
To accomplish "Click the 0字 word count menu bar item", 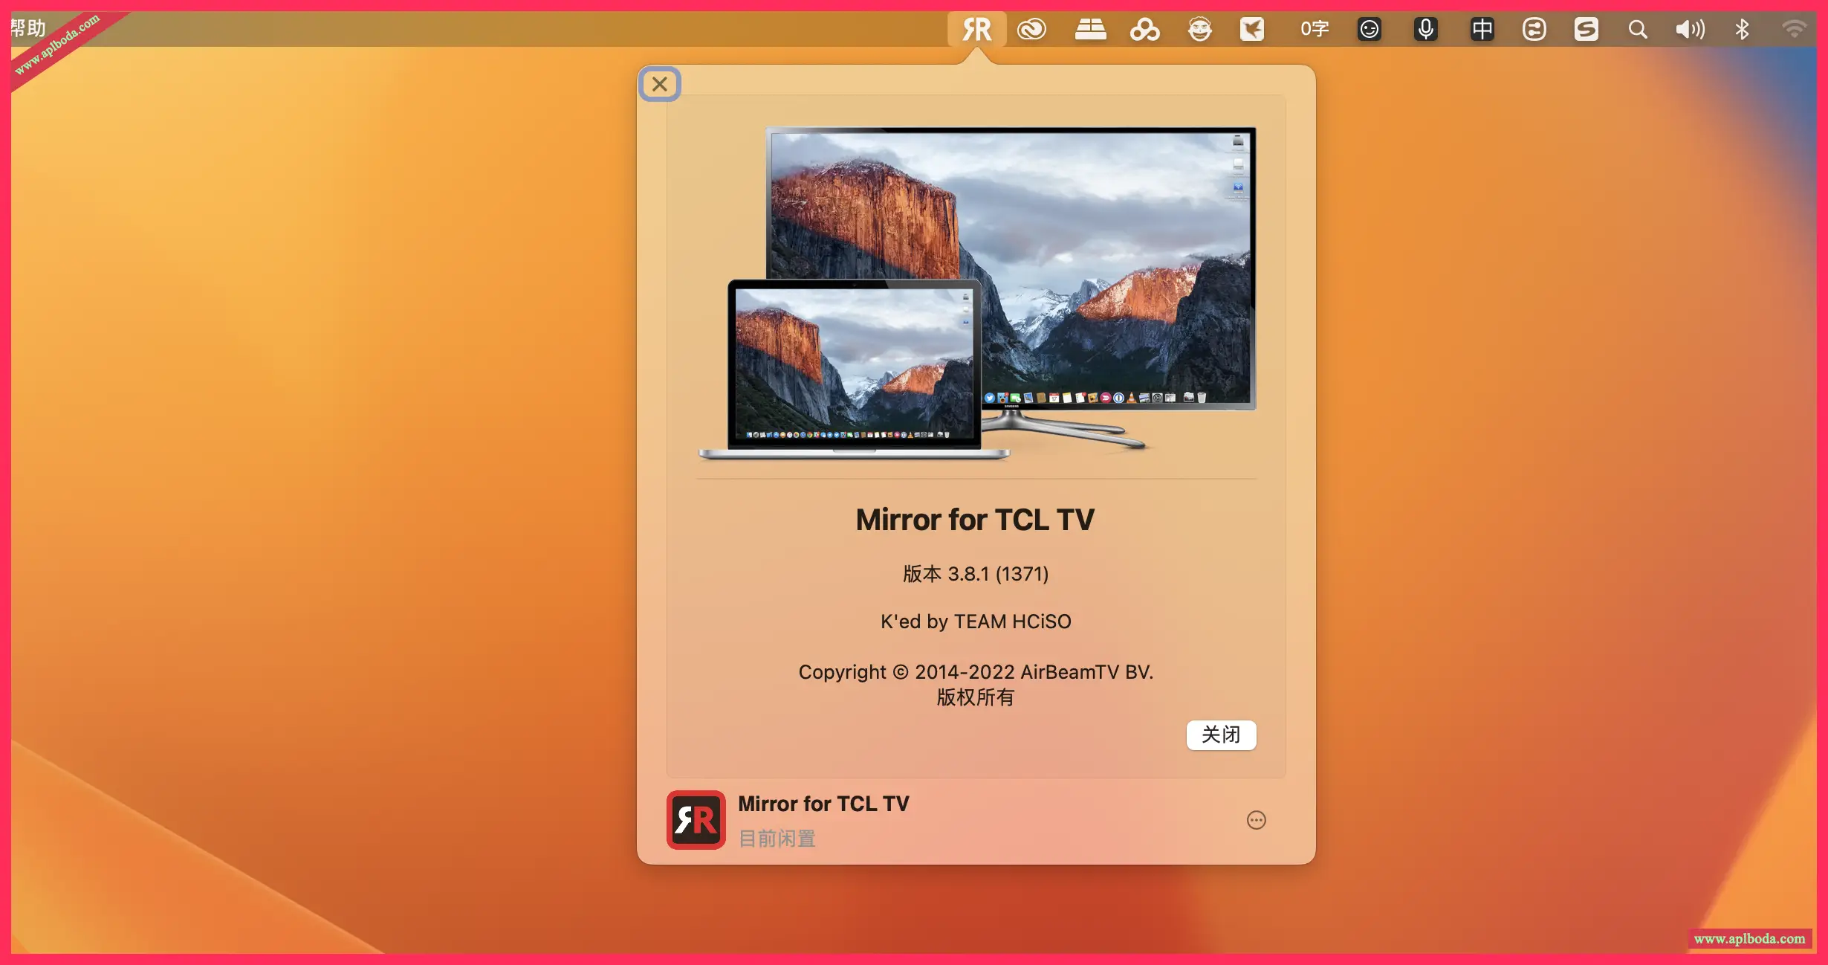I will [1314, 29].
